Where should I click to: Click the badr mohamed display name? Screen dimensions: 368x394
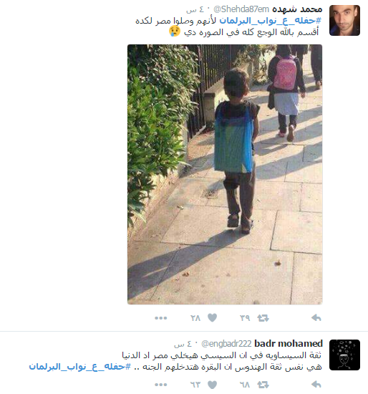289,343
